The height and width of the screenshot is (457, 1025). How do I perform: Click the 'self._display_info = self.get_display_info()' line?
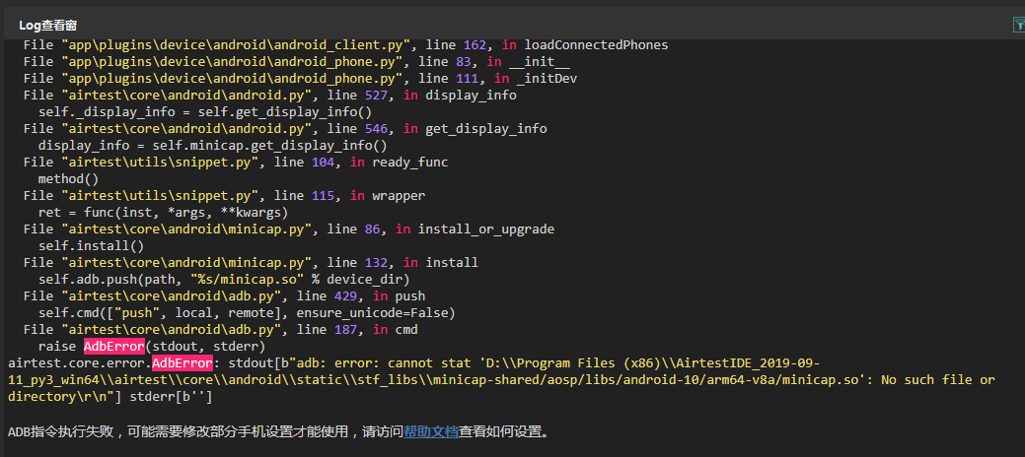point(204,112)
